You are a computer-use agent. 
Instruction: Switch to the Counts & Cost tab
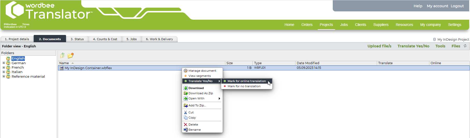tap(105, 39)
